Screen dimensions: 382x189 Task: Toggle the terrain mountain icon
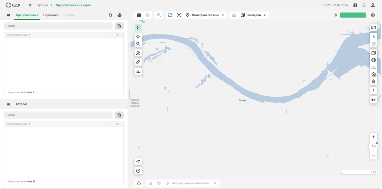[374, 67]
